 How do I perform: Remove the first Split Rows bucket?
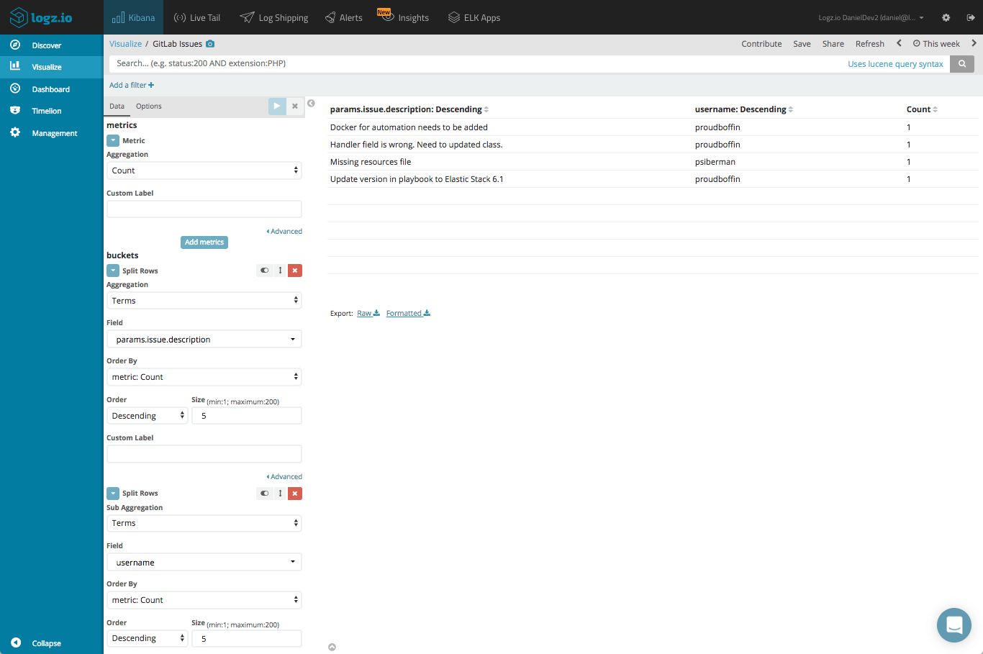295,271
